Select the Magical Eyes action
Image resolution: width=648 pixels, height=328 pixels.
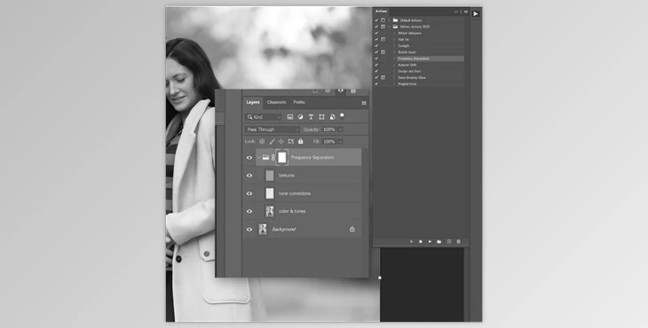pos(407,84)
